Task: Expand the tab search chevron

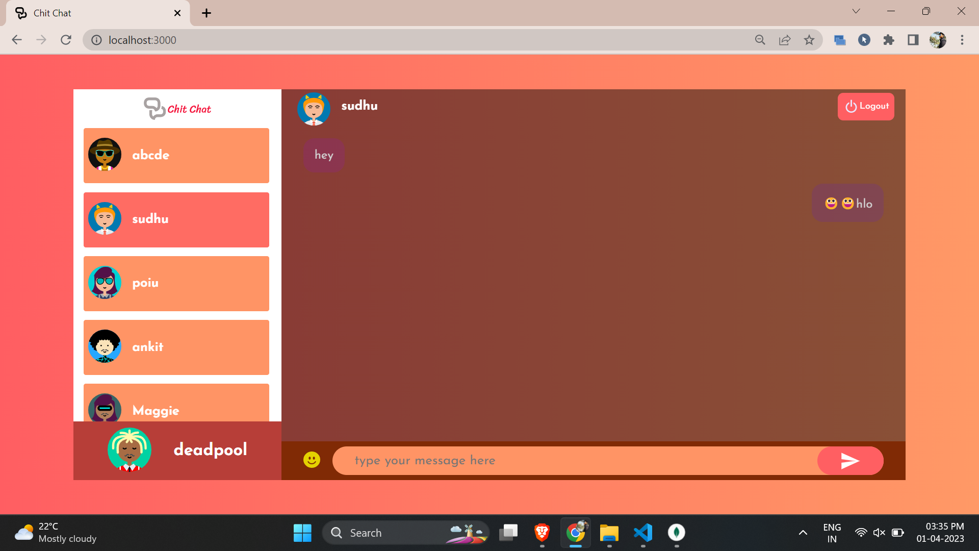Action: [x=856, y=11]
